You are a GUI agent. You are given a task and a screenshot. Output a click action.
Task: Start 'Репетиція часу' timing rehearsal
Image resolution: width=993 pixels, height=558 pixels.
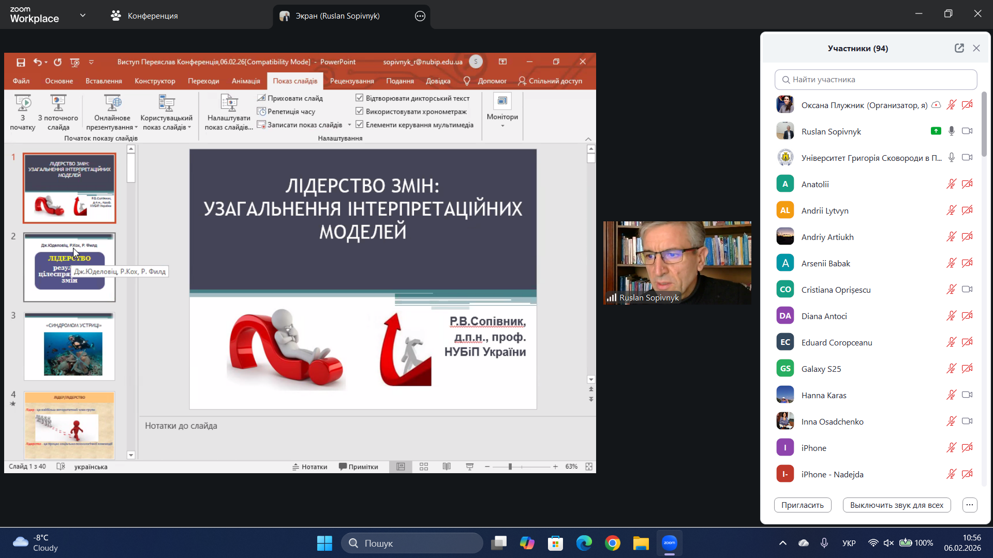[x=286, y=112]
